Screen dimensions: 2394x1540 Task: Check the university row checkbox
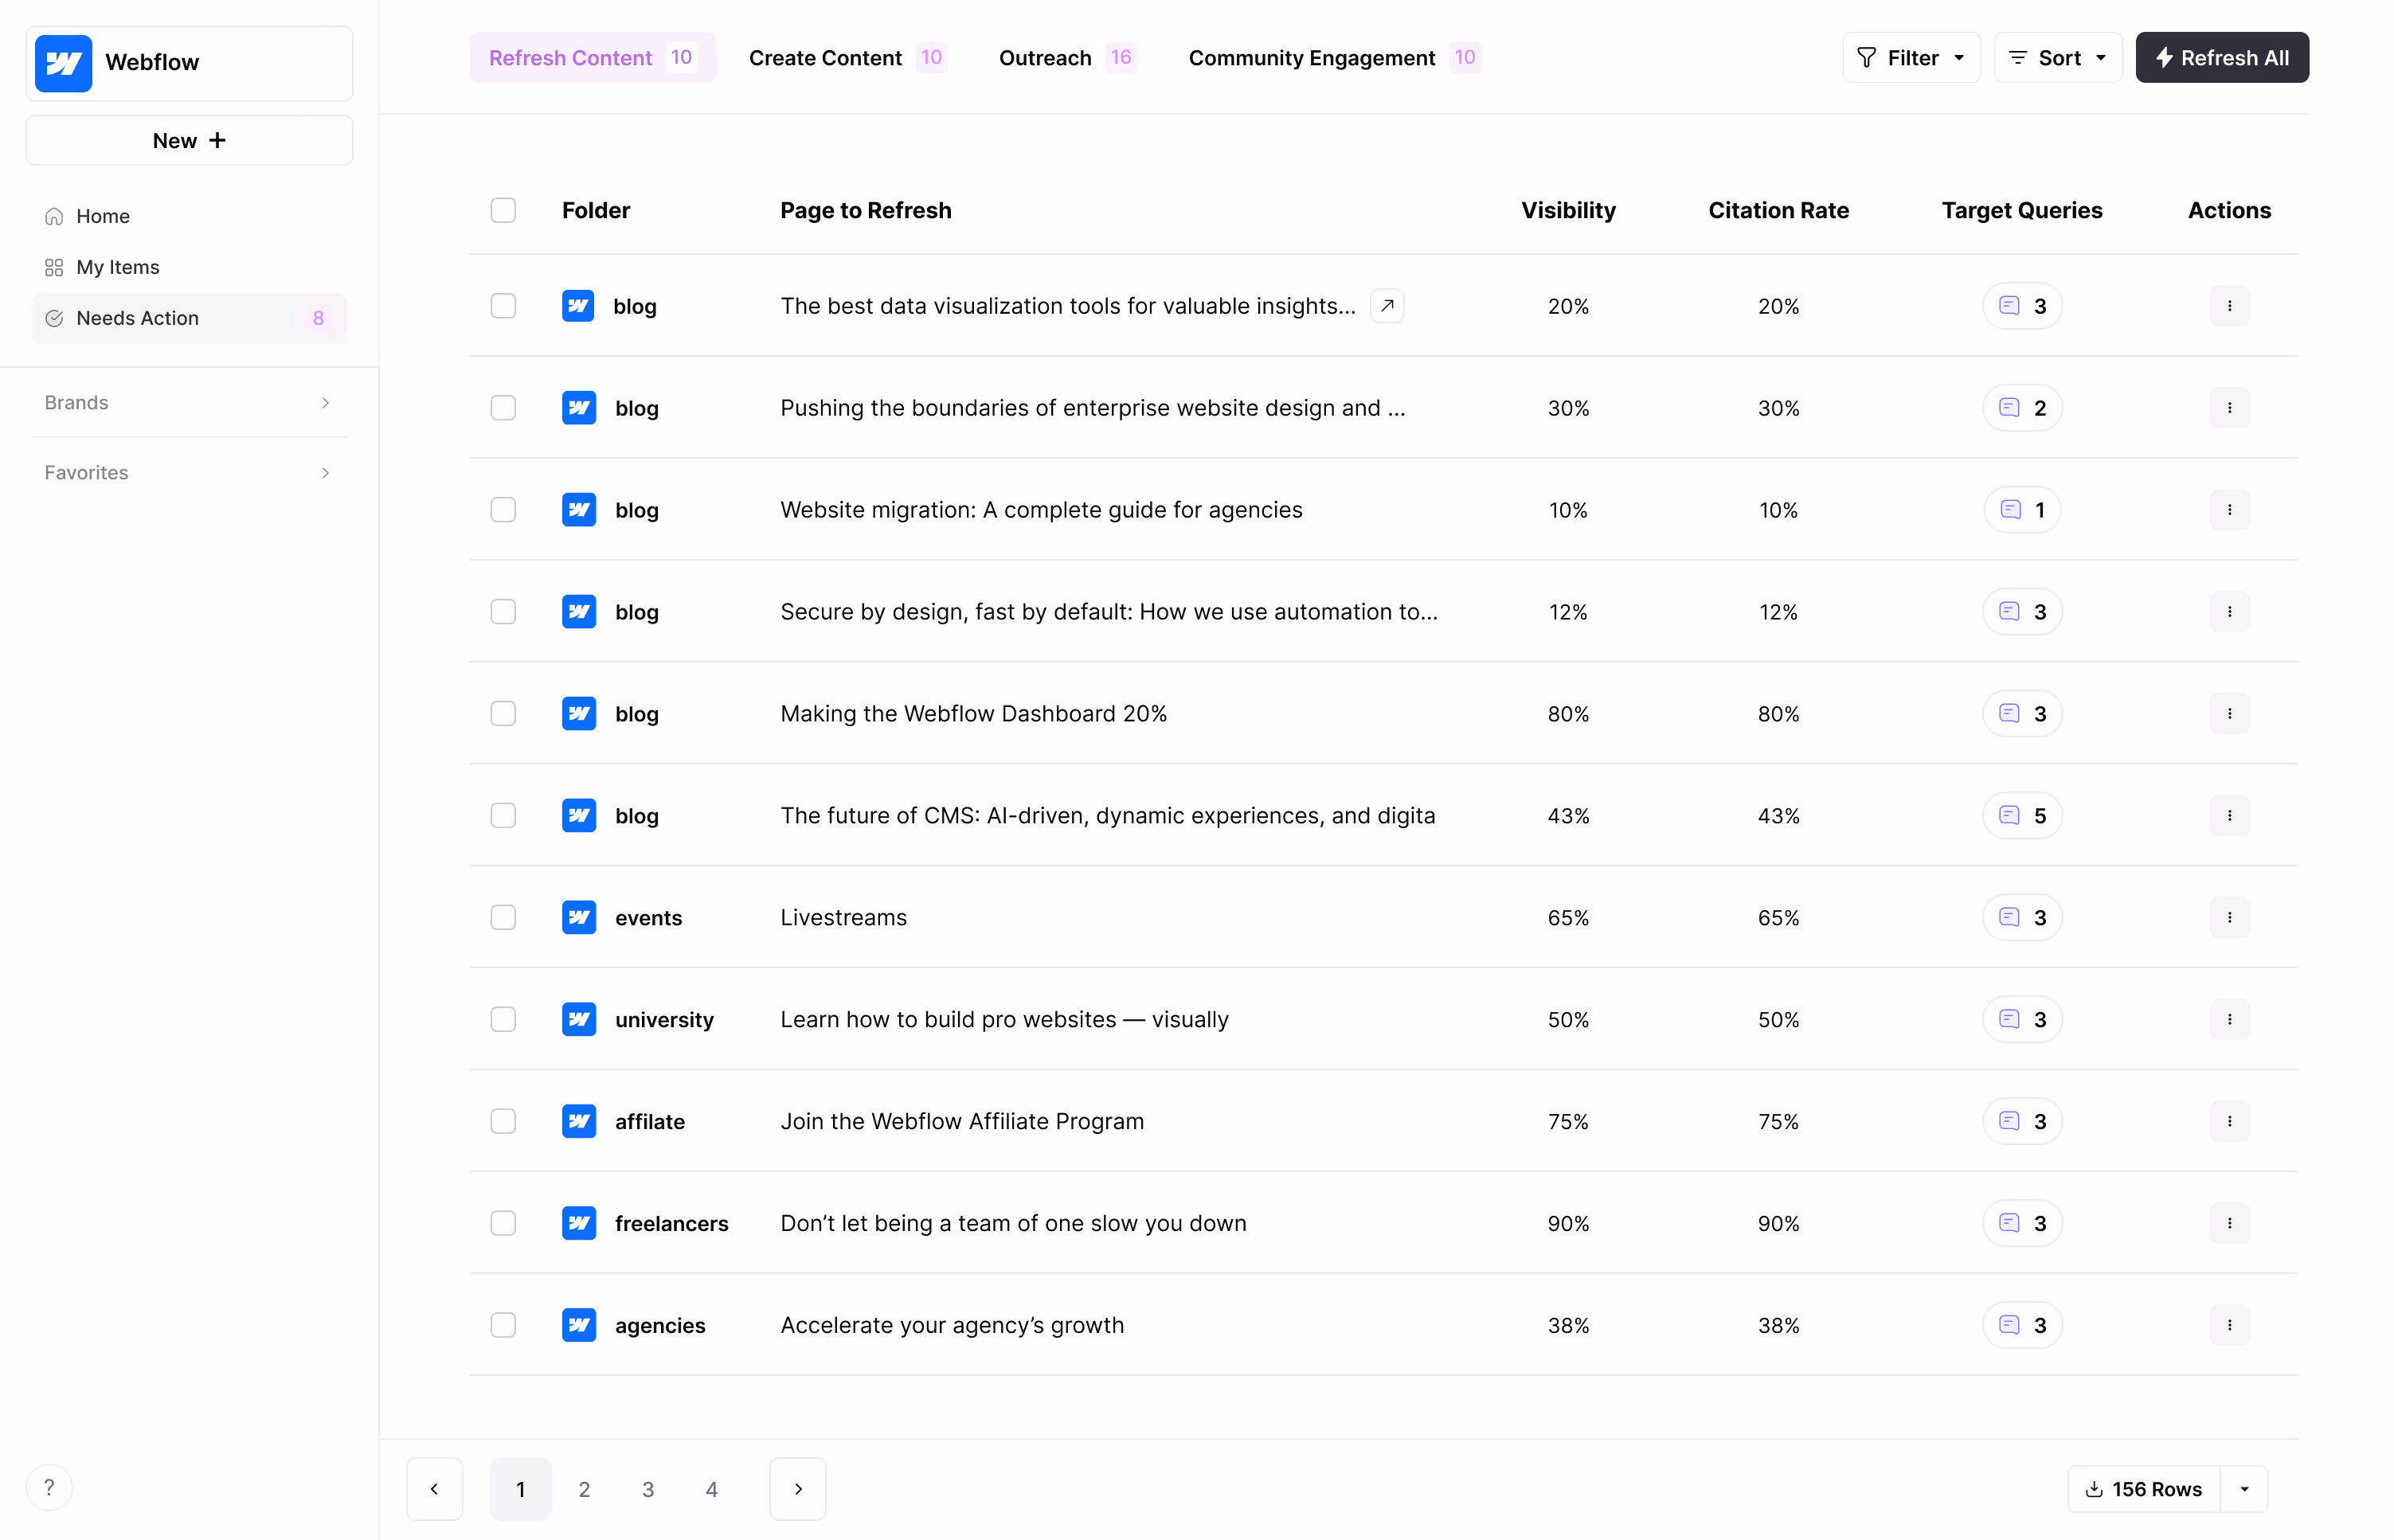pyautogui.click(x=503, y=1019)
